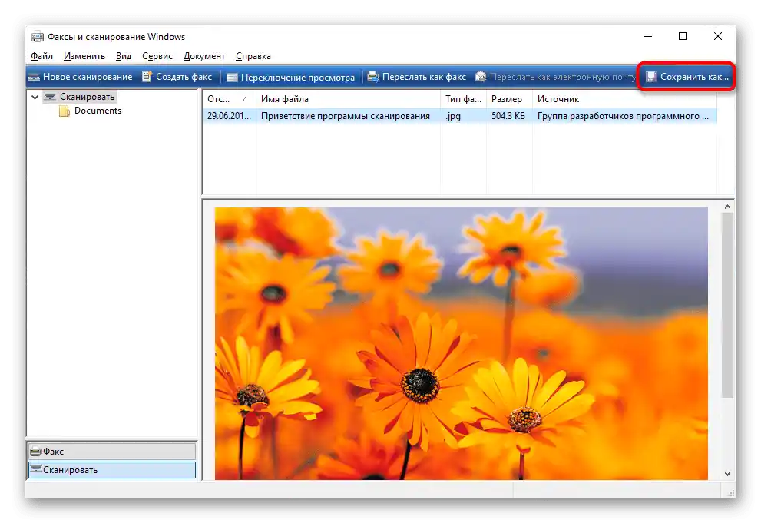Click the Переслать как факс printer icon
Image resolution: width=761 pixels, height=523 pixels.
[372, 77]
